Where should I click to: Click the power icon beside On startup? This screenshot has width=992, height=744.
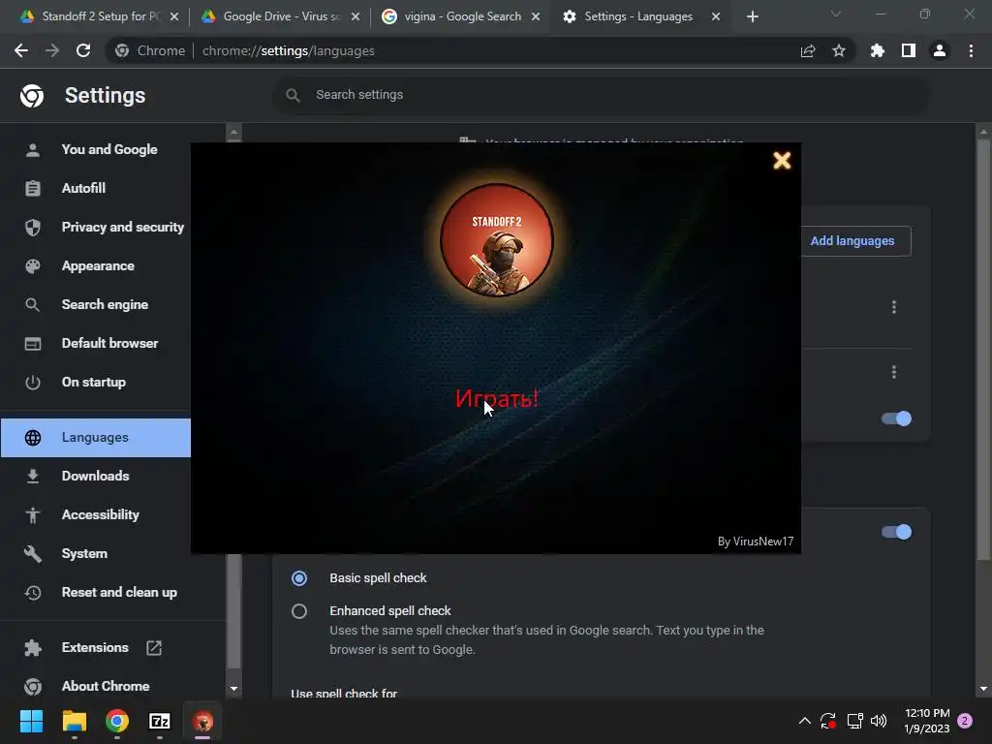tap(33, 383)
